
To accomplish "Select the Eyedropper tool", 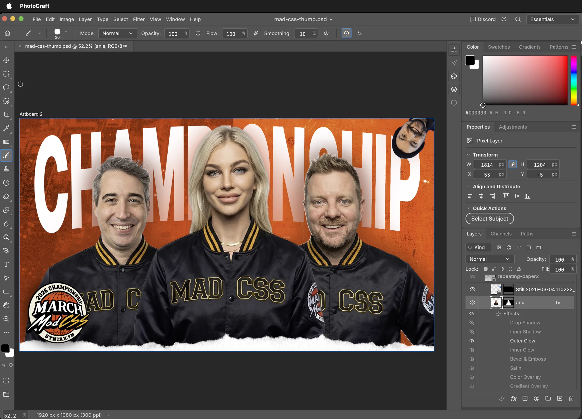I will 6,128.
